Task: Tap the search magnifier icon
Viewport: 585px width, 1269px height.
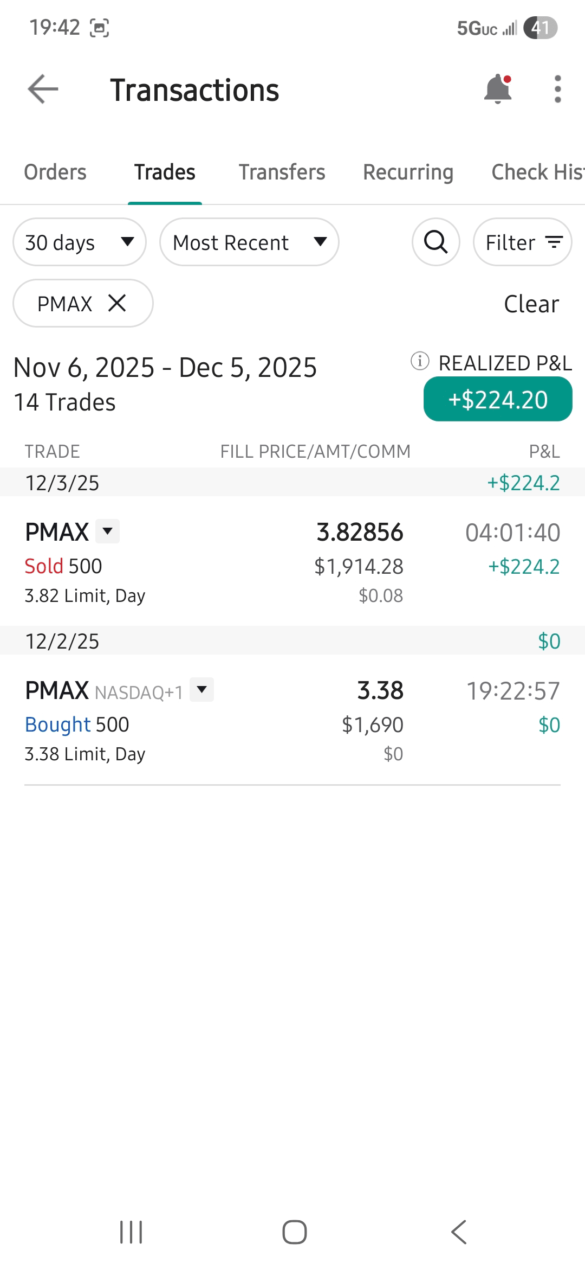Action: click(436, 242)
